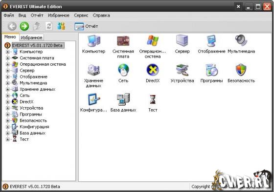Open the Программы software icon
The width and height of the screenshot is (274, 192).
(x=211, y=70)
